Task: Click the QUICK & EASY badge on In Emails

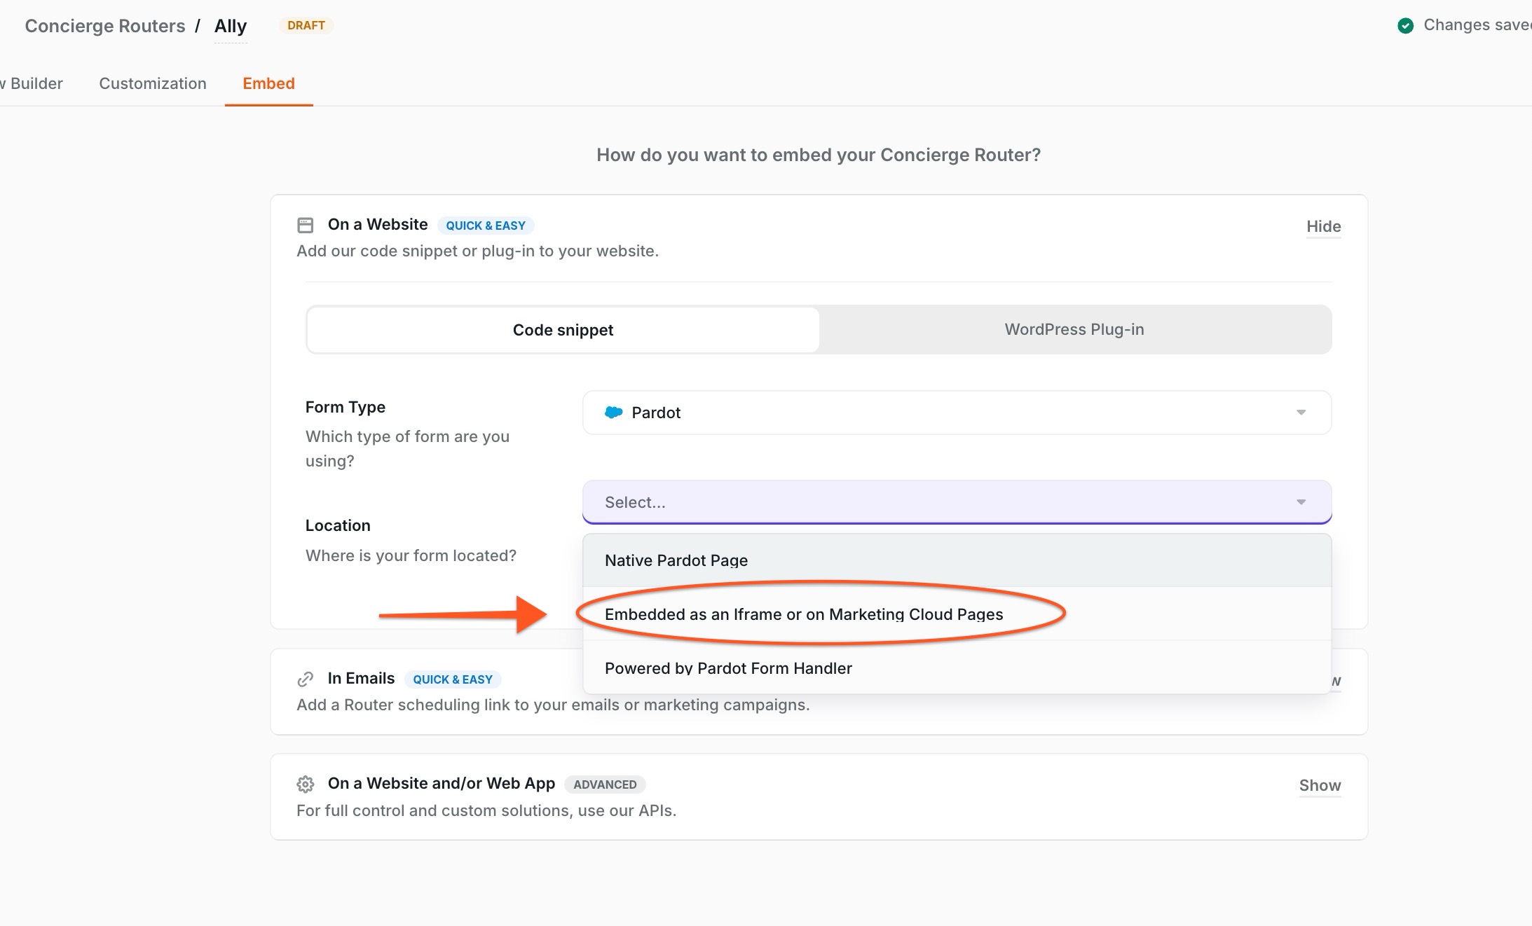Action: [453, 679]
